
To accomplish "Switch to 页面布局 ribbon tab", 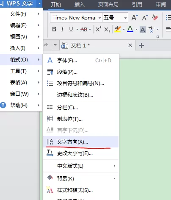I will point(108,5).
